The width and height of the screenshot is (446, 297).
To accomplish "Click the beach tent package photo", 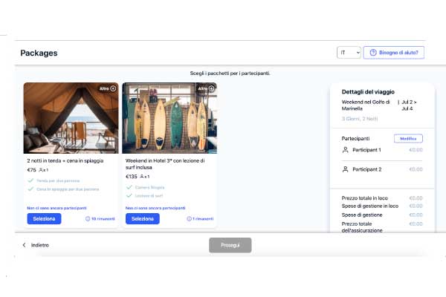I will 71,117.
